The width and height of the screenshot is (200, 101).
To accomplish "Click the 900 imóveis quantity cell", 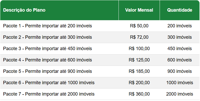I will coord(180,71).
